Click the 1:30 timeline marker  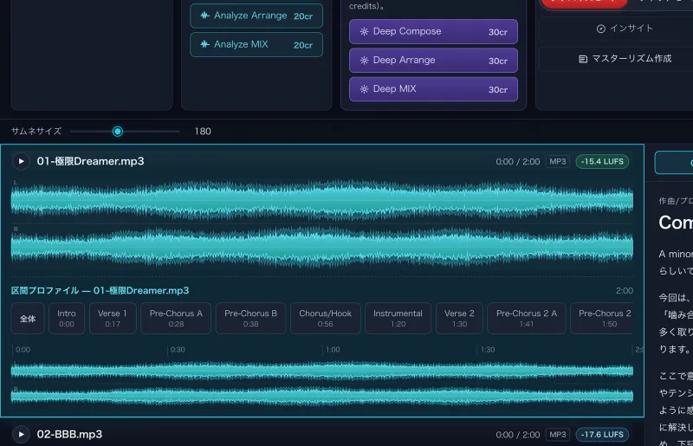pyautogui.click(x=488, y=350)
